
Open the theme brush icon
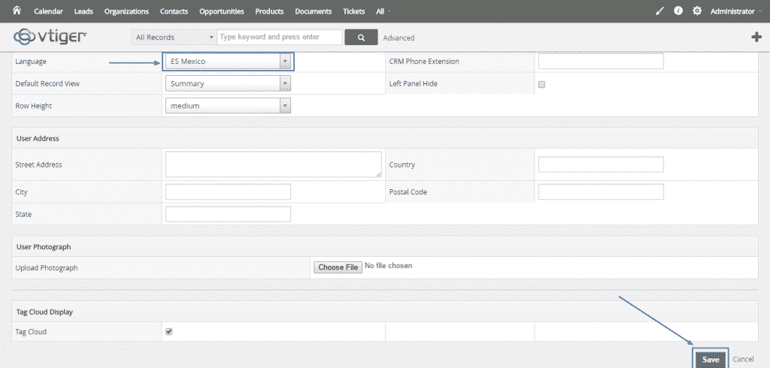pyautogui.click(x=660, y=11)
